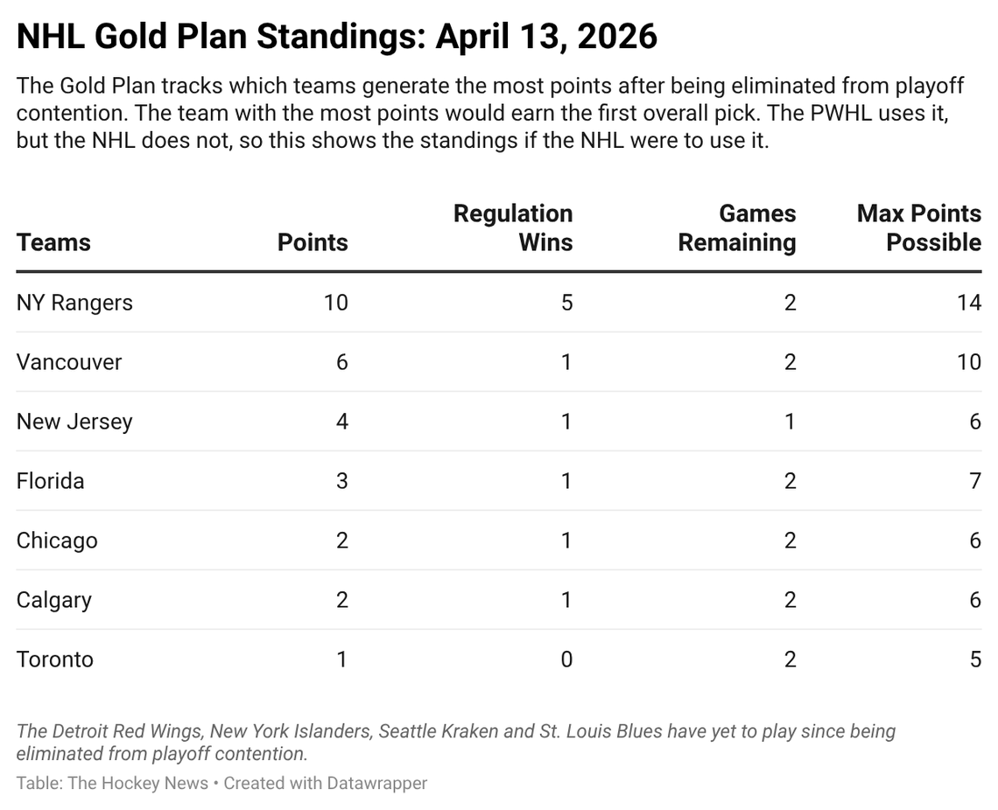Click the Chicago row label
The image size is (998, 810).
point(57,541)
